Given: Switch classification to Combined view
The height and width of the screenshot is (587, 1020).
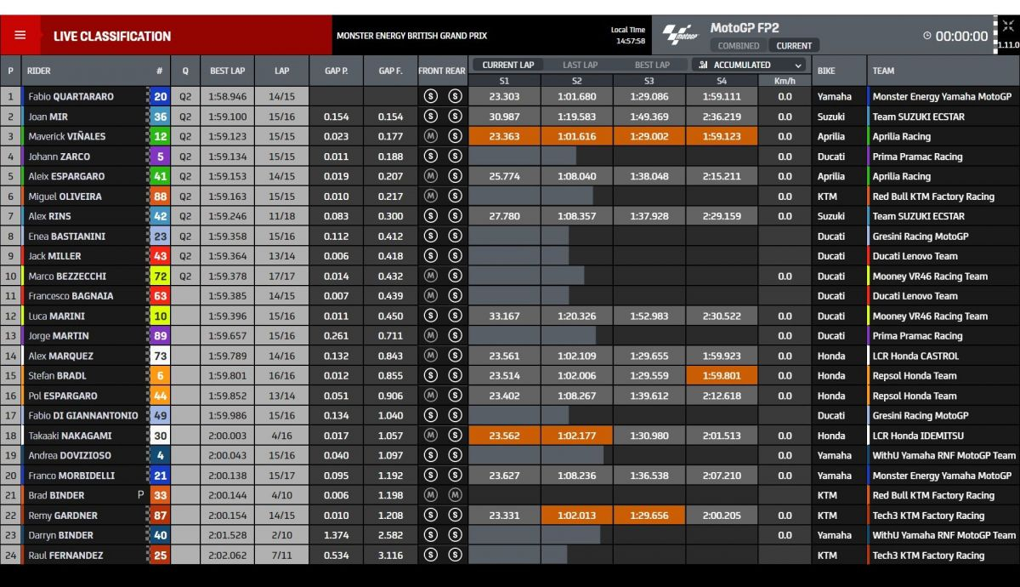Looking at the screenshot, I should point(738,46).
